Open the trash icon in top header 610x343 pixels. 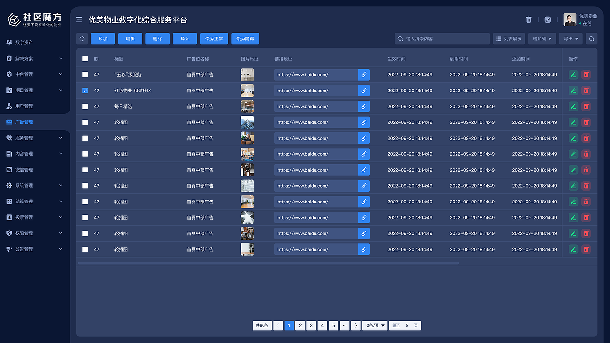coord(529,20)
